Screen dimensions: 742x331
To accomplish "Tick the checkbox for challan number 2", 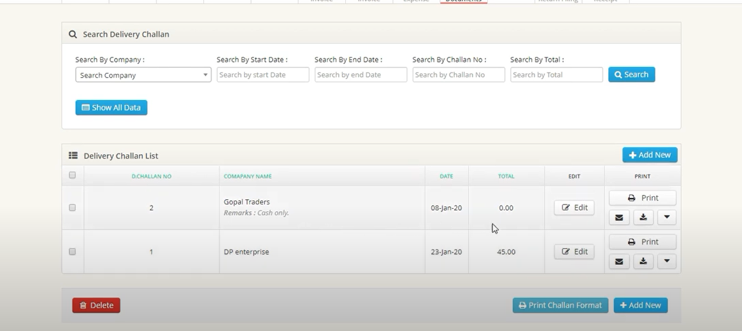I will pos(72,208).
